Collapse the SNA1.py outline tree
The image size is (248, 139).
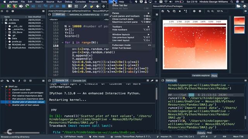coord(2,86)
